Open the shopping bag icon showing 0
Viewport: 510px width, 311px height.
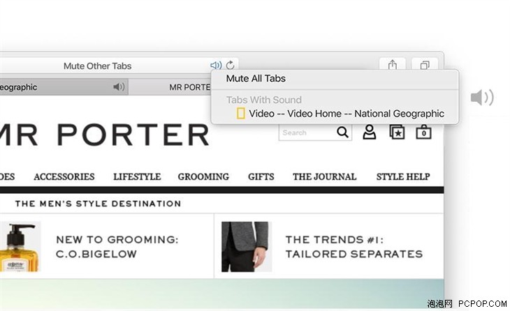click(423, 132)
